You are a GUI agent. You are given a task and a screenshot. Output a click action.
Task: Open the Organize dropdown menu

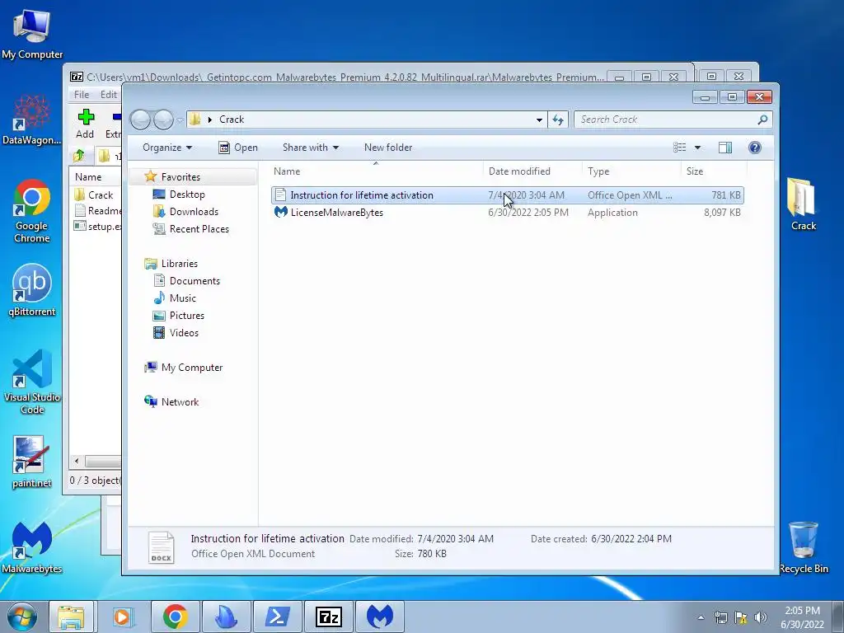(167, 148)
